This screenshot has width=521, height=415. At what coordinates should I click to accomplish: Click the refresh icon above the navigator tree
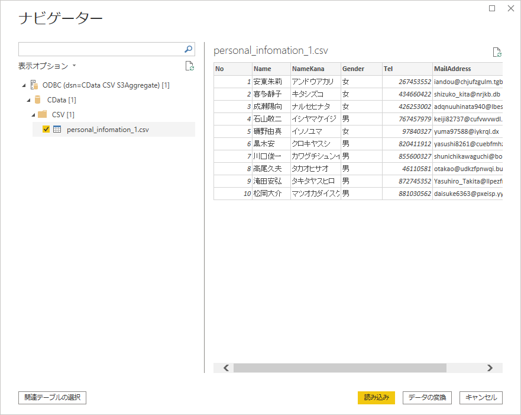189,66
